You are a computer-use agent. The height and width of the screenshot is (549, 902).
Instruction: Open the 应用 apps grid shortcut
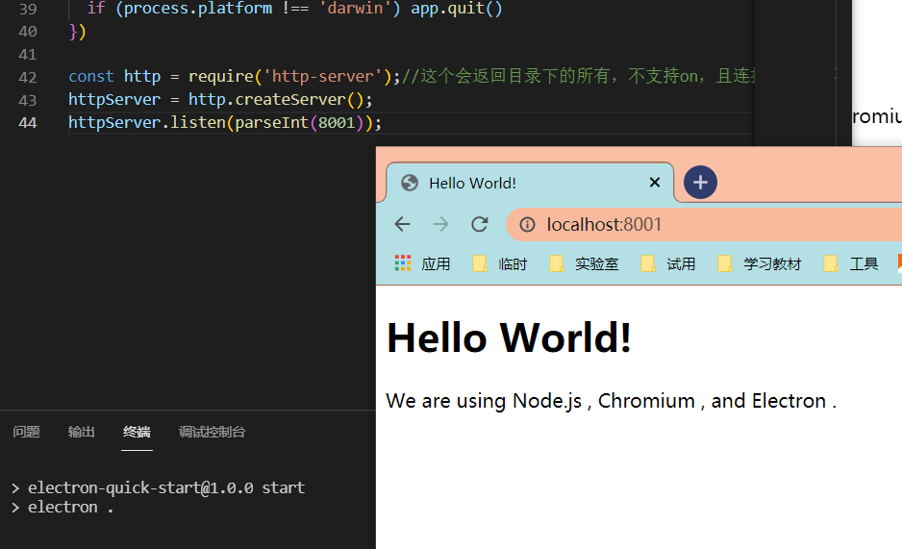(x=422, y=263)
